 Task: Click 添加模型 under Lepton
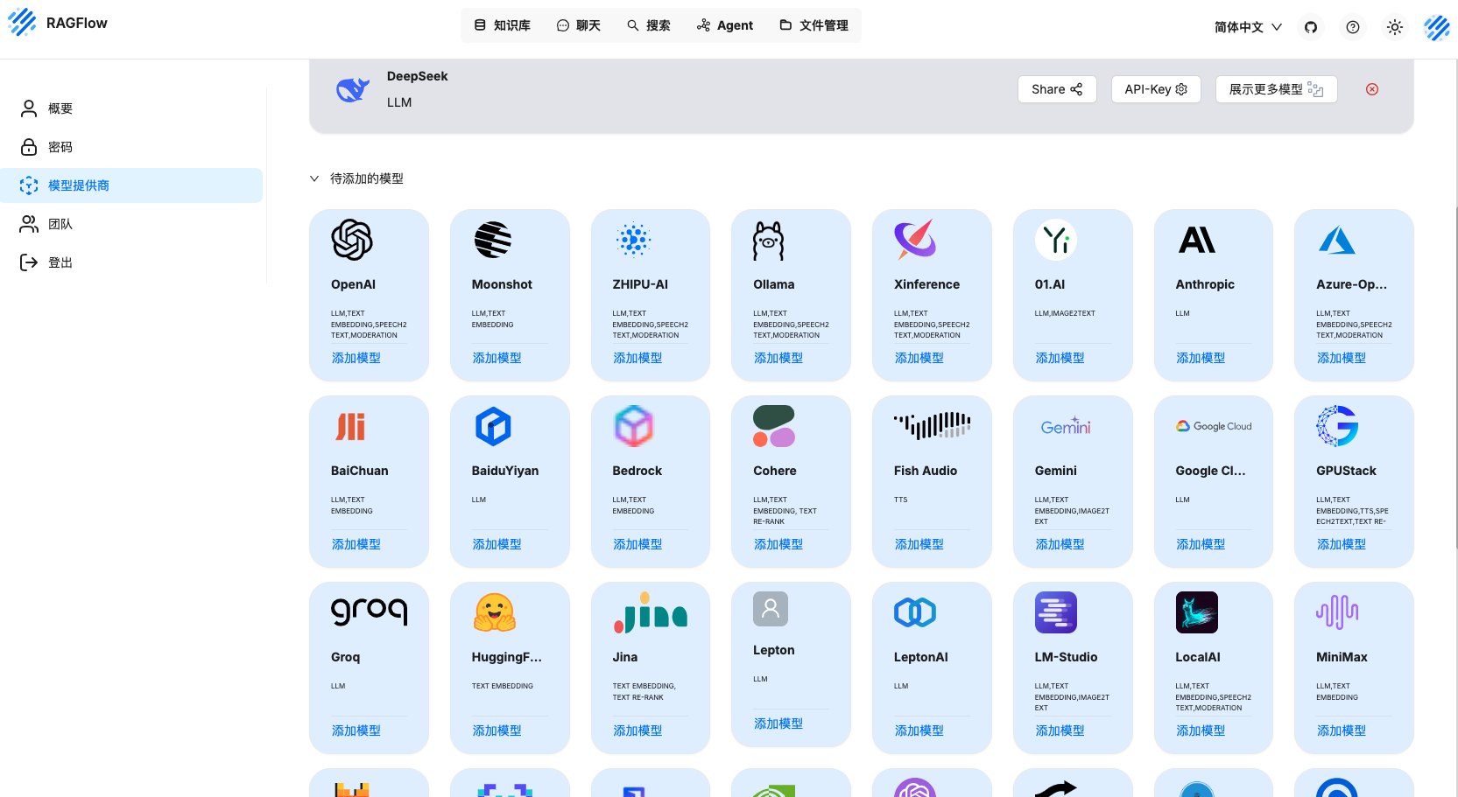click(x=778, y=724)
